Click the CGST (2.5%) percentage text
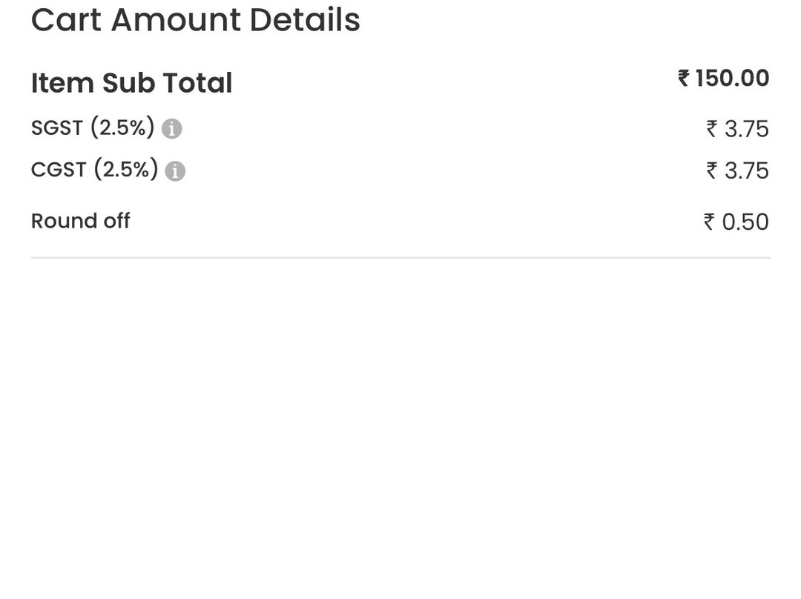 pos(126,170)
